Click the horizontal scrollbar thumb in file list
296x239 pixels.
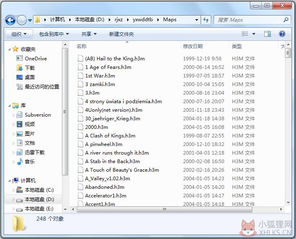coord(165,209)
